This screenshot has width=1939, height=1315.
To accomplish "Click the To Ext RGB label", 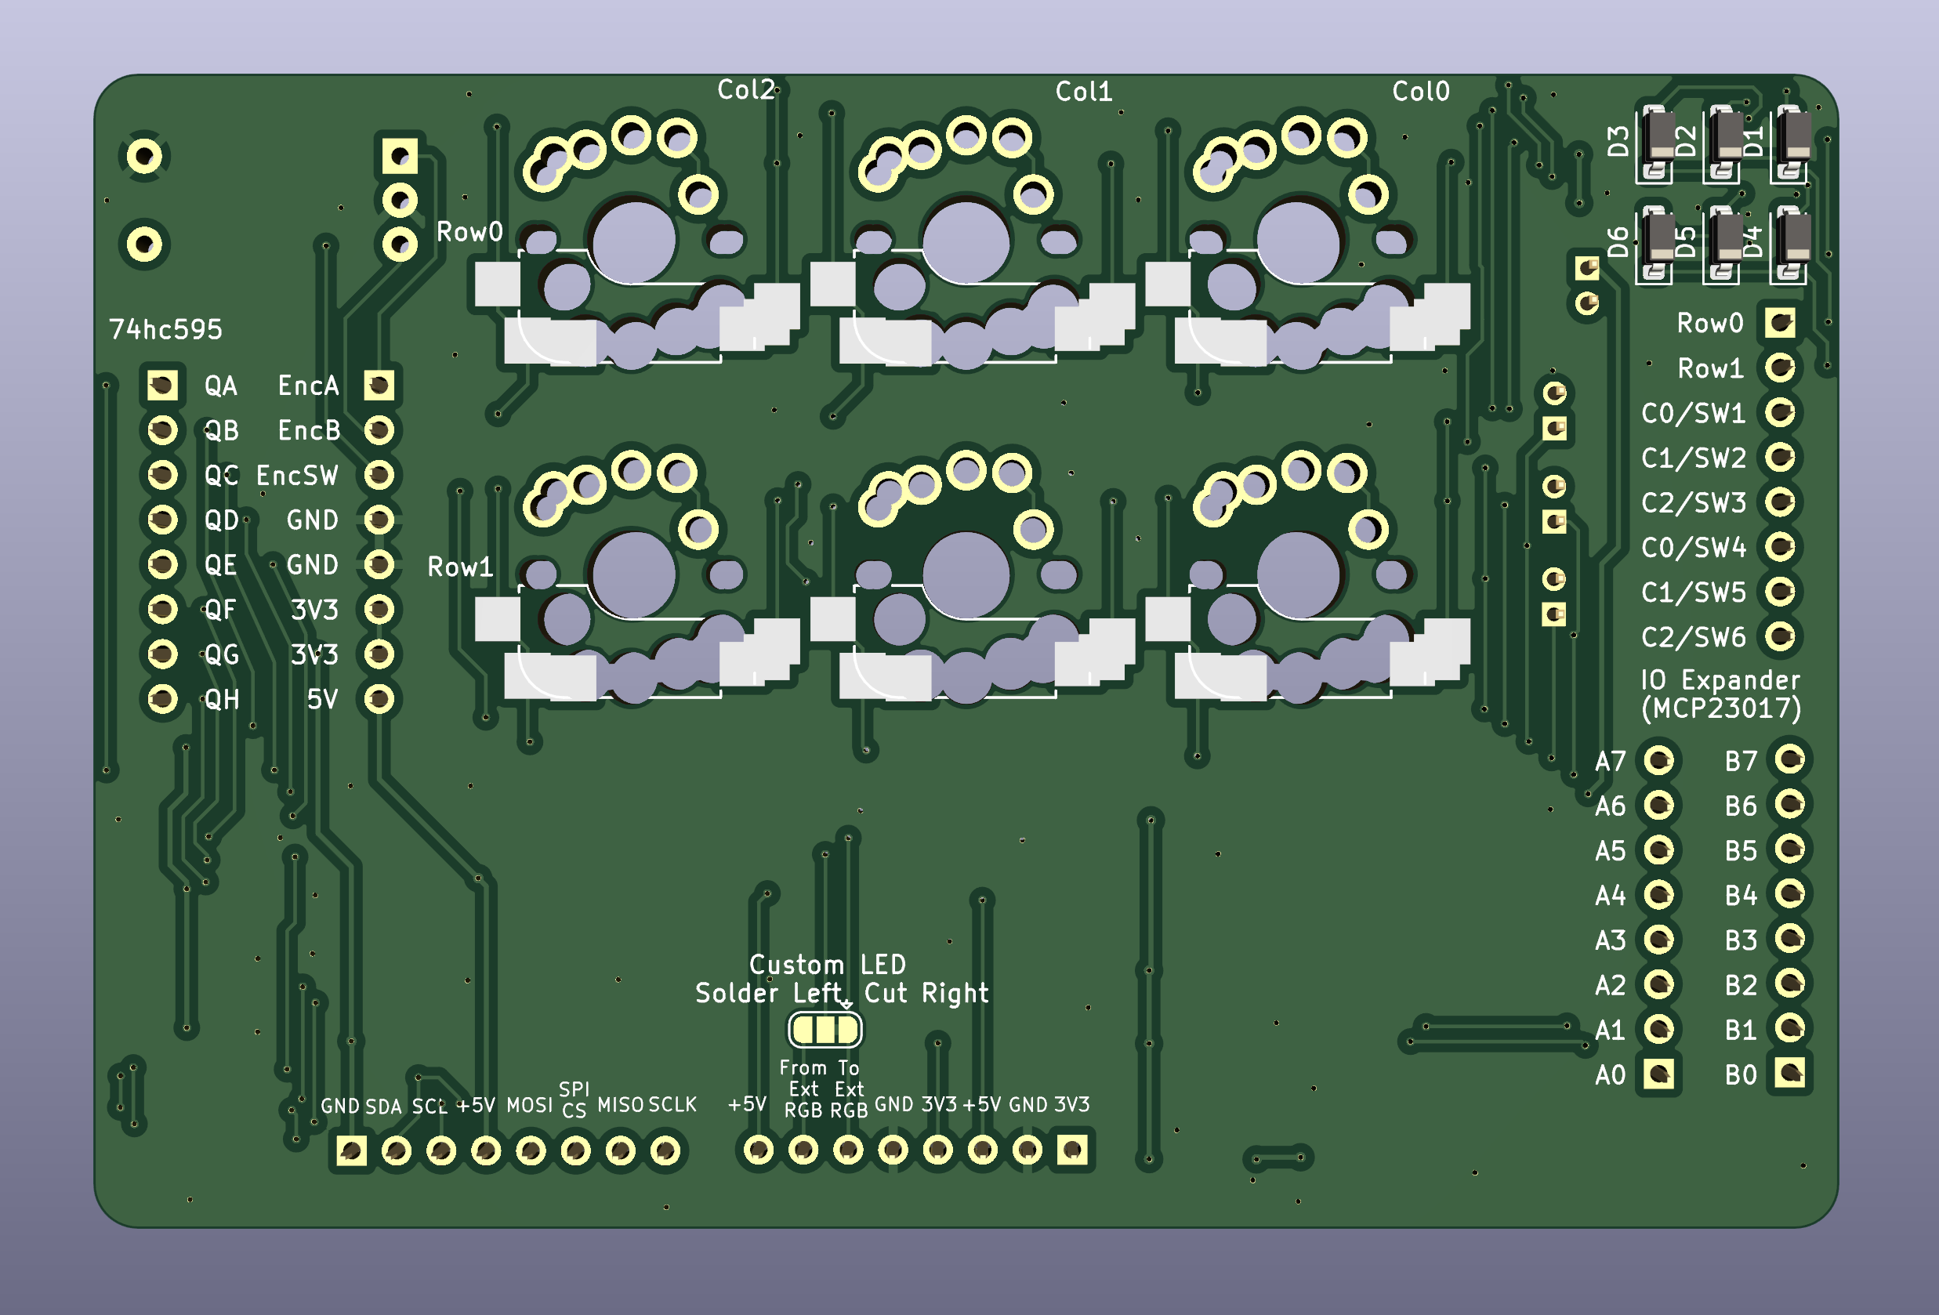I will point(849,1089).
